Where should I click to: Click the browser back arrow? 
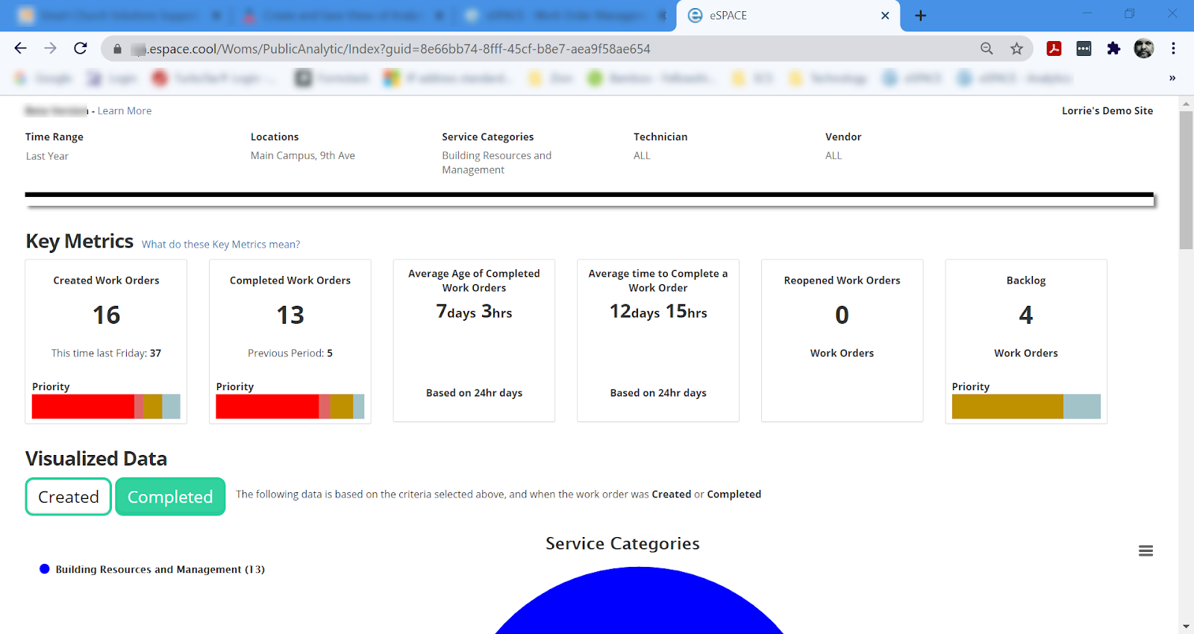21,48
